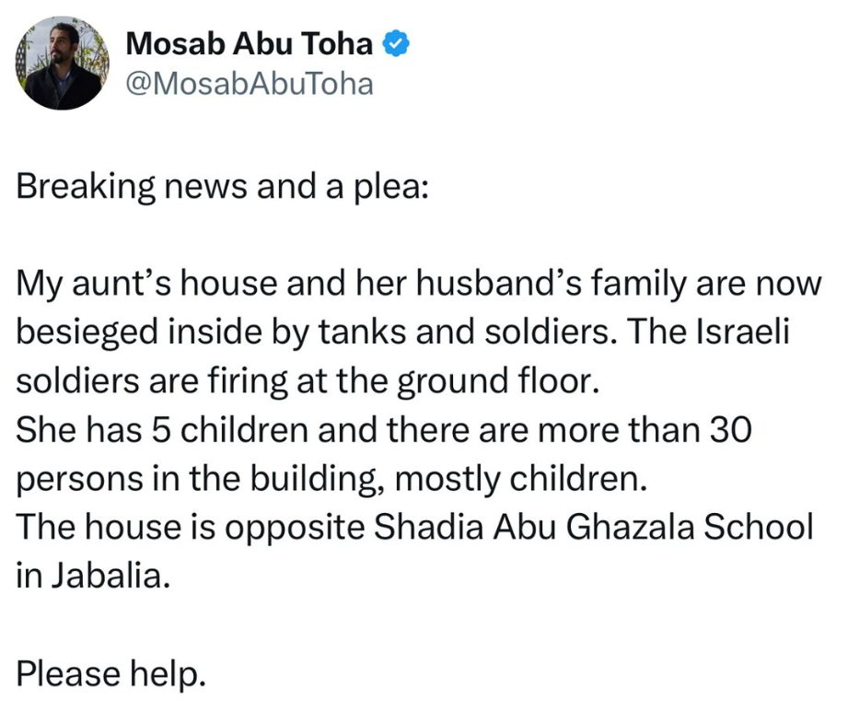Click the "Breaking news and a plea:" line
This screenshot has width=848, height=711.
[x=222, y=188]
